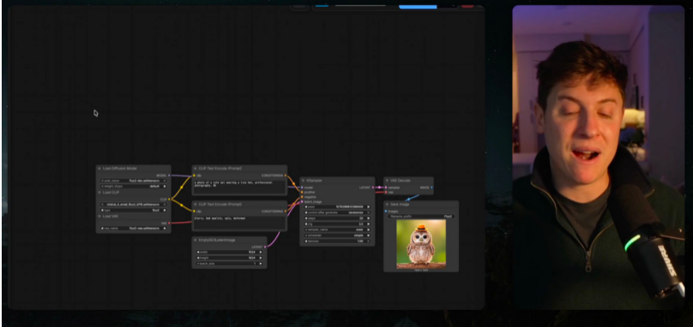
Task: Click the yellow CLIP output port on Load CLIP
Action: click(x=169, y=199)
